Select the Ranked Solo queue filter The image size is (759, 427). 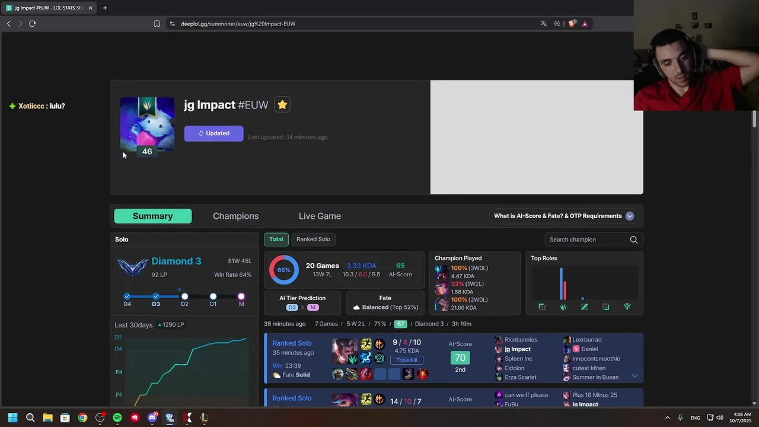[x=313, y=239]
